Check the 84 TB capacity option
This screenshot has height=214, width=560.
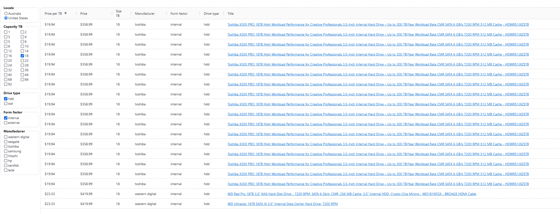22,79
